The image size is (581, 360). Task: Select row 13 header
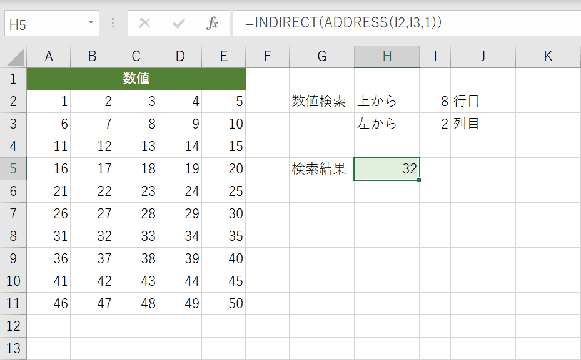(13, 348)
